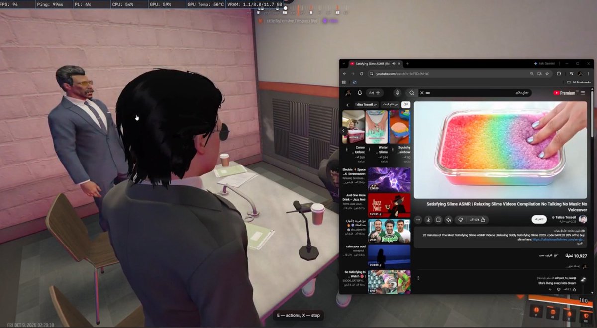The width and height of the screenshot is (597, 328).
Task: Open the YouTube hamburger guide menu
Action: [583, 93]
